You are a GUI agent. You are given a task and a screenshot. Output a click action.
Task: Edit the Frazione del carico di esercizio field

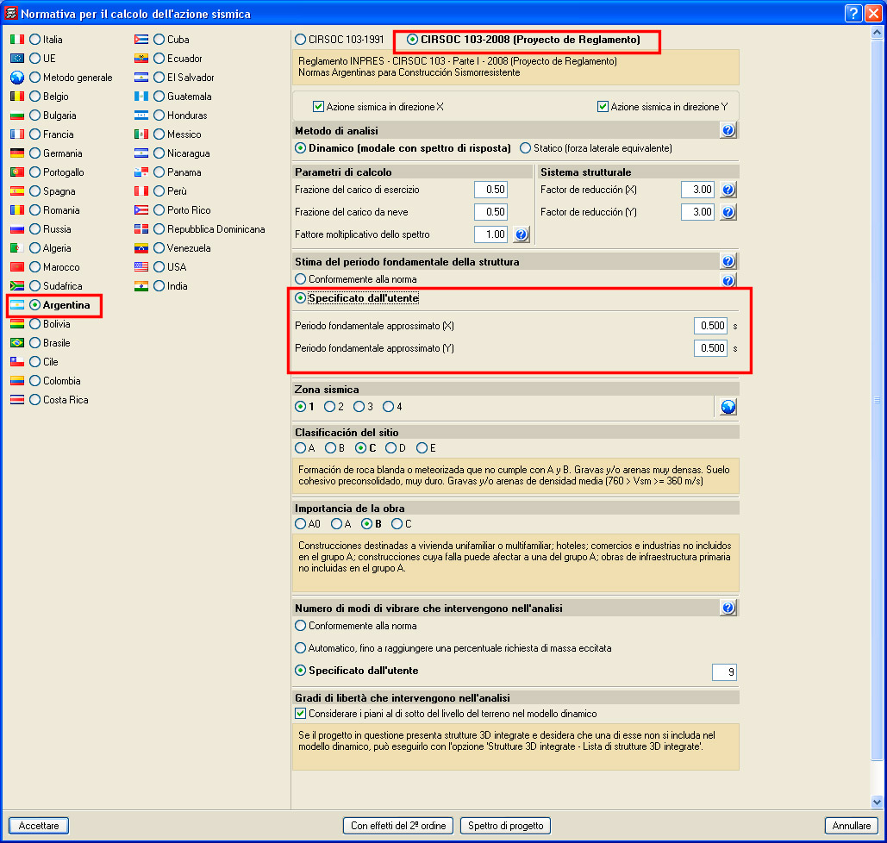coord(491,190)
